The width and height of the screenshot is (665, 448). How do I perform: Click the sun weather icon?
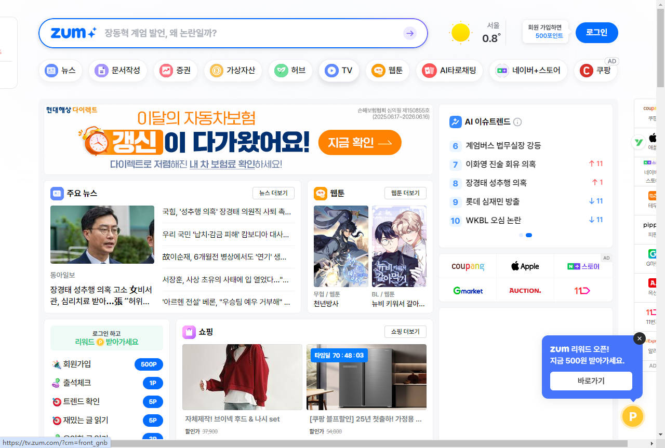pyautogui.click(x=460, y=32)
